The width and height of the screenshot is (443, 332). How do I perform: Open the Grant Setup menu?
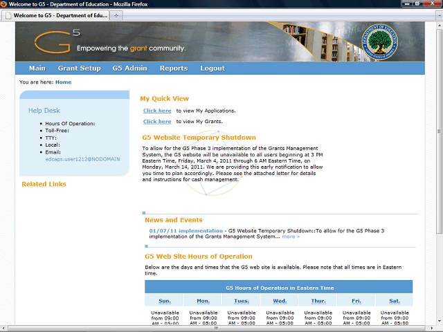pos(79,68)
